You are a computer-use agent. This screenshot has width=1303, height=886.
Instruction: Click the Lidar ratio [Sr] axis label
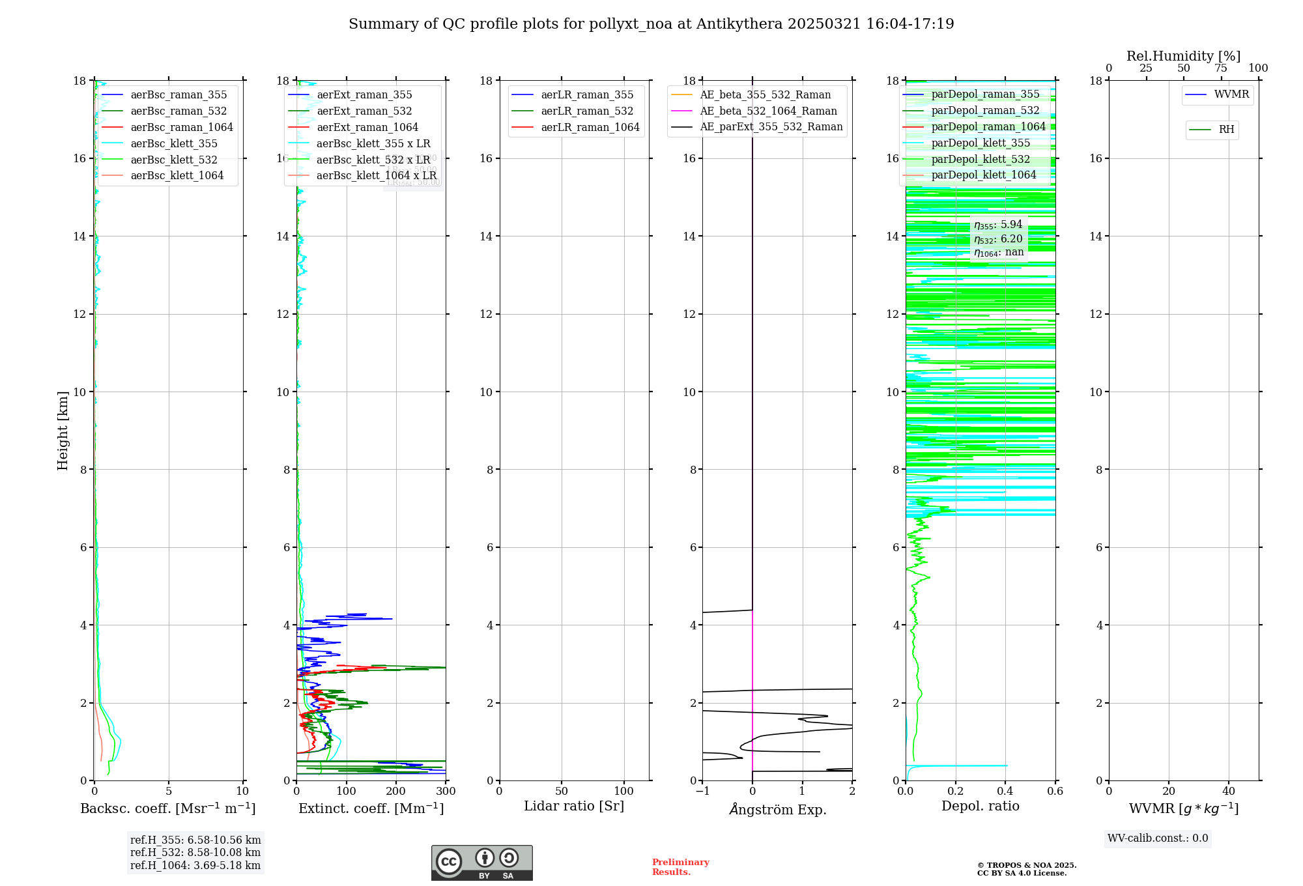[x=574, y=807]
